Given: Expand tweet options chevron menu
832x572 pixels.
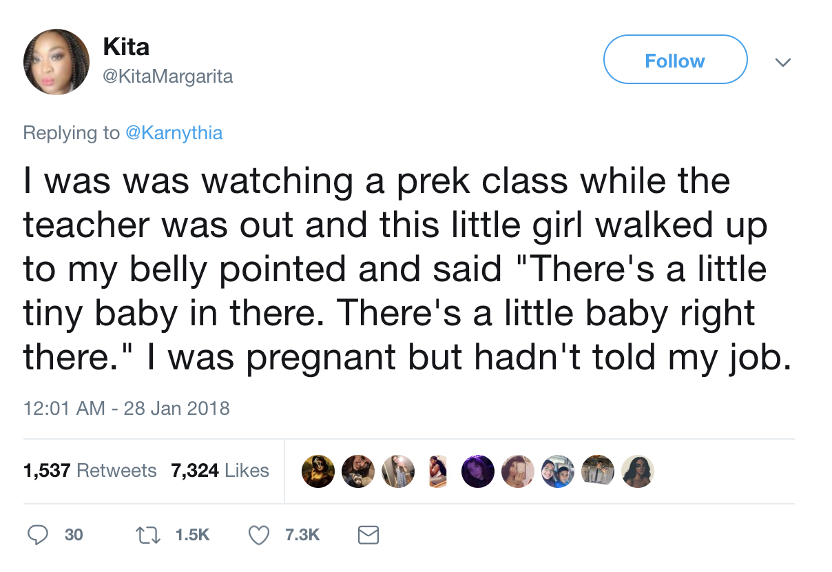Looking at the screenshot, I should click(x=782, y=62).
